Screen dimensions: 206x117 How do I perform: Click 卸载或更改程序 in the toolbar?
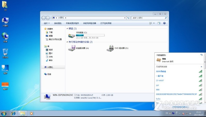coord(72,23)
